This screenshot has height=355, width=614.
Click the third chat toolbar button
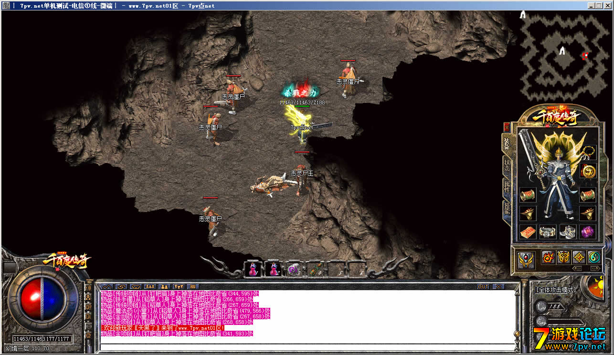click(136, 286)
